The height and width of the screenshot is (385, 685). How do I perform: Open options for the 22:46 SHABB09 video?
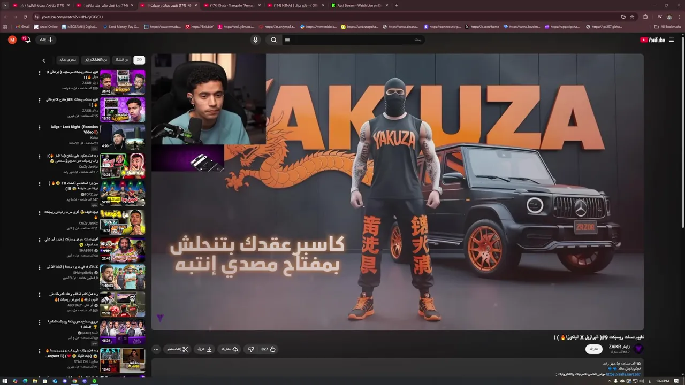click(x=39, y=240)
